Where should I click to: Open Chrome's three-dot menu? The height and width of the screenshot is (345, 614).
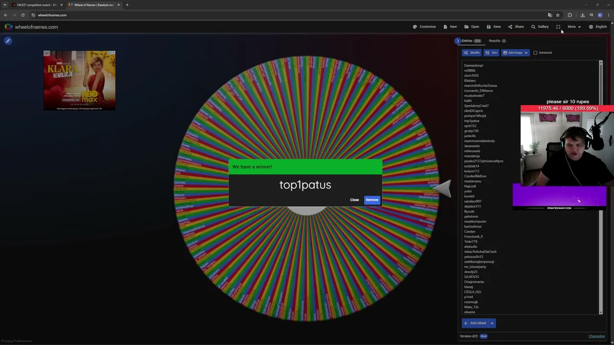pyautogui.click(x=609, y=15)
